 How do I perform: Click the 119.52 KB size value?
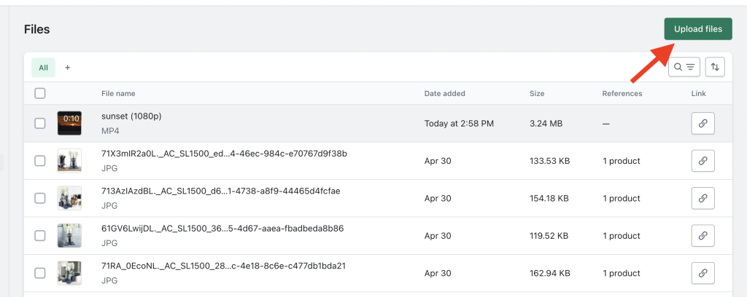(549, 236)
